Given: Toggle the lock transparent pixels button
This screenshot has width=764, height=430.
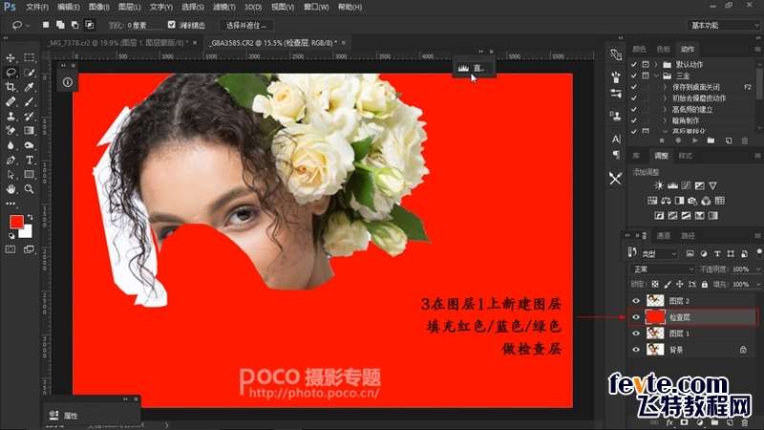Looking at the screenshot, I should coord(655,284).
